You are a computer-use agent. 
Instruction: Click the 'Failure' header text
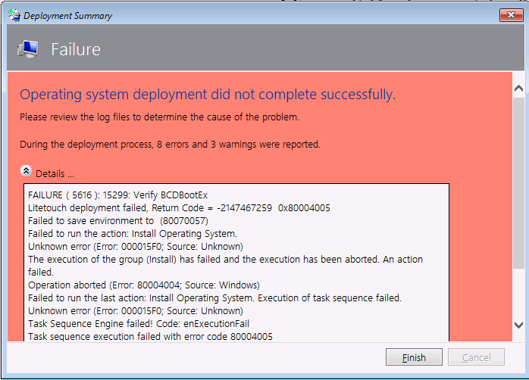[76, 50]
